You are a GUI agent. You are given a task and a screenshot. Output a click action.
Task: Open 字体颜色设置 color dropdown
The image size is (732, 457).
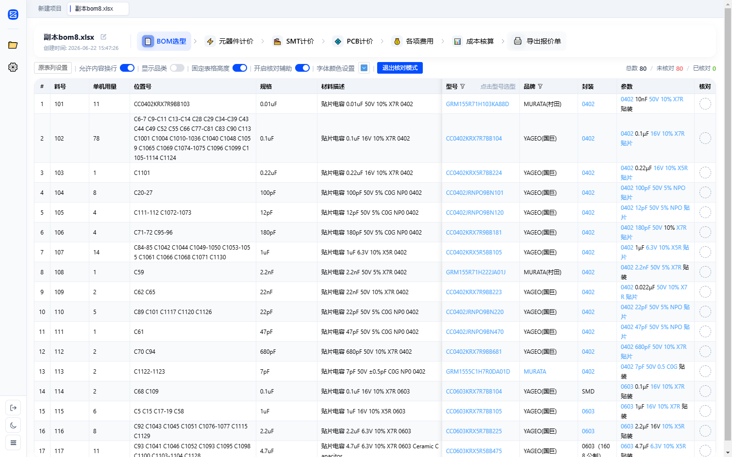[x=364, y=68]
